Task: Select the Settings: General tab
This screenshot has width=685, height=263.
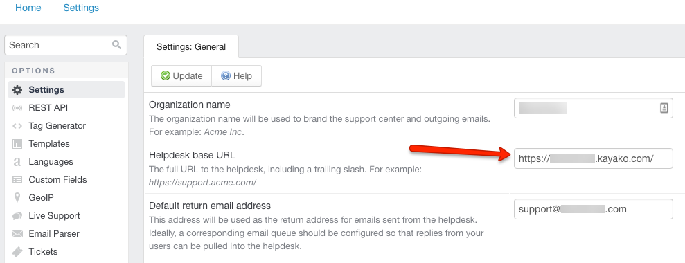Action: [191, 47]
